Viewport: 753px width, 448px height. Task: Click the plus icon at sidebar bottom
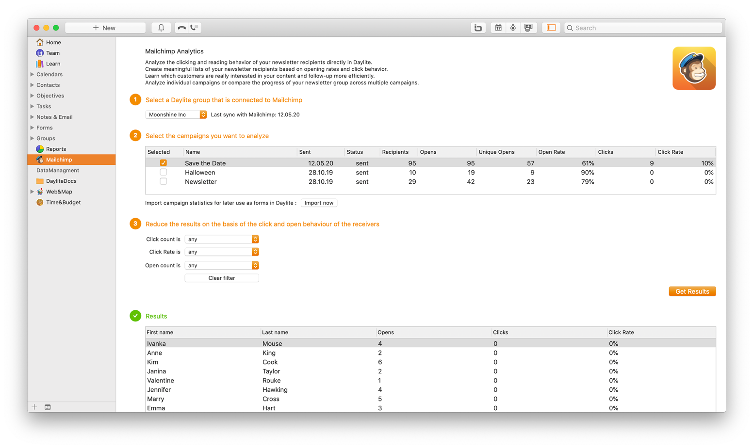click(34, 407)
